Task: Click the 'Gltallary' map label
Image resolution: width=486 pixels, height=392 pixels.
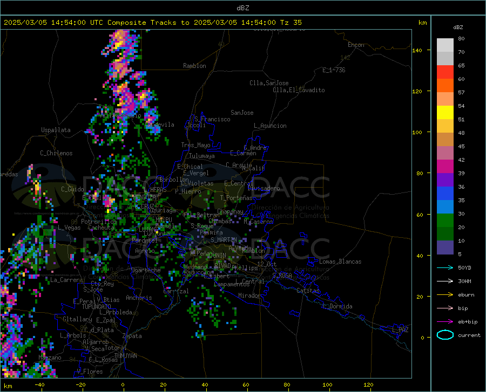Action: tap(77, 319)
